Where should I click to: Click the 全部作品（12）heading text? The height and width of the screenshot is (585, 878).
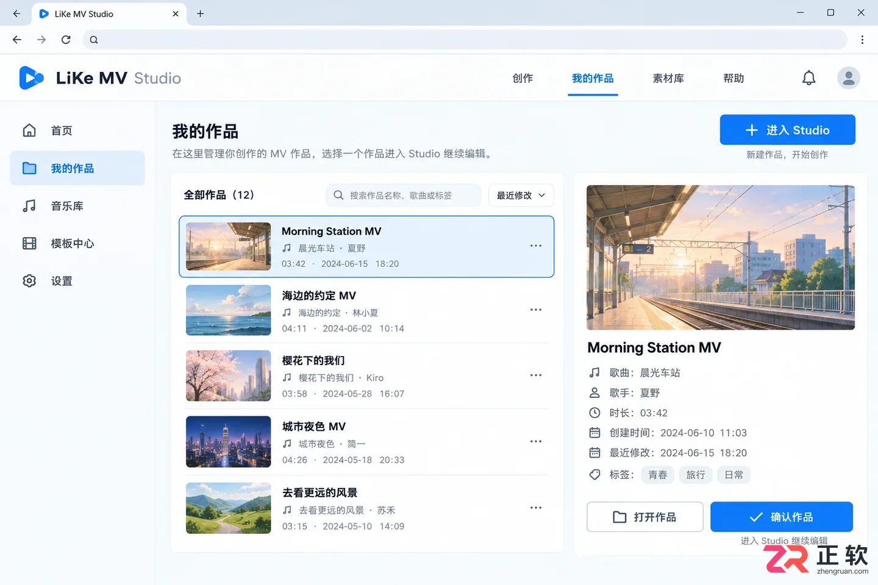tap(219, 195)
